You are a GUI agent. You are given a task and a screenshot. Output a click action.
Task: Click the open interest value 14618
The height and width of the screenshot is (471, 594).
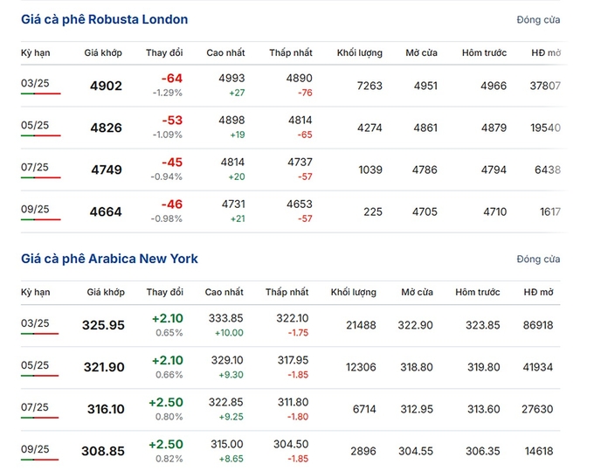click(539, 452)
